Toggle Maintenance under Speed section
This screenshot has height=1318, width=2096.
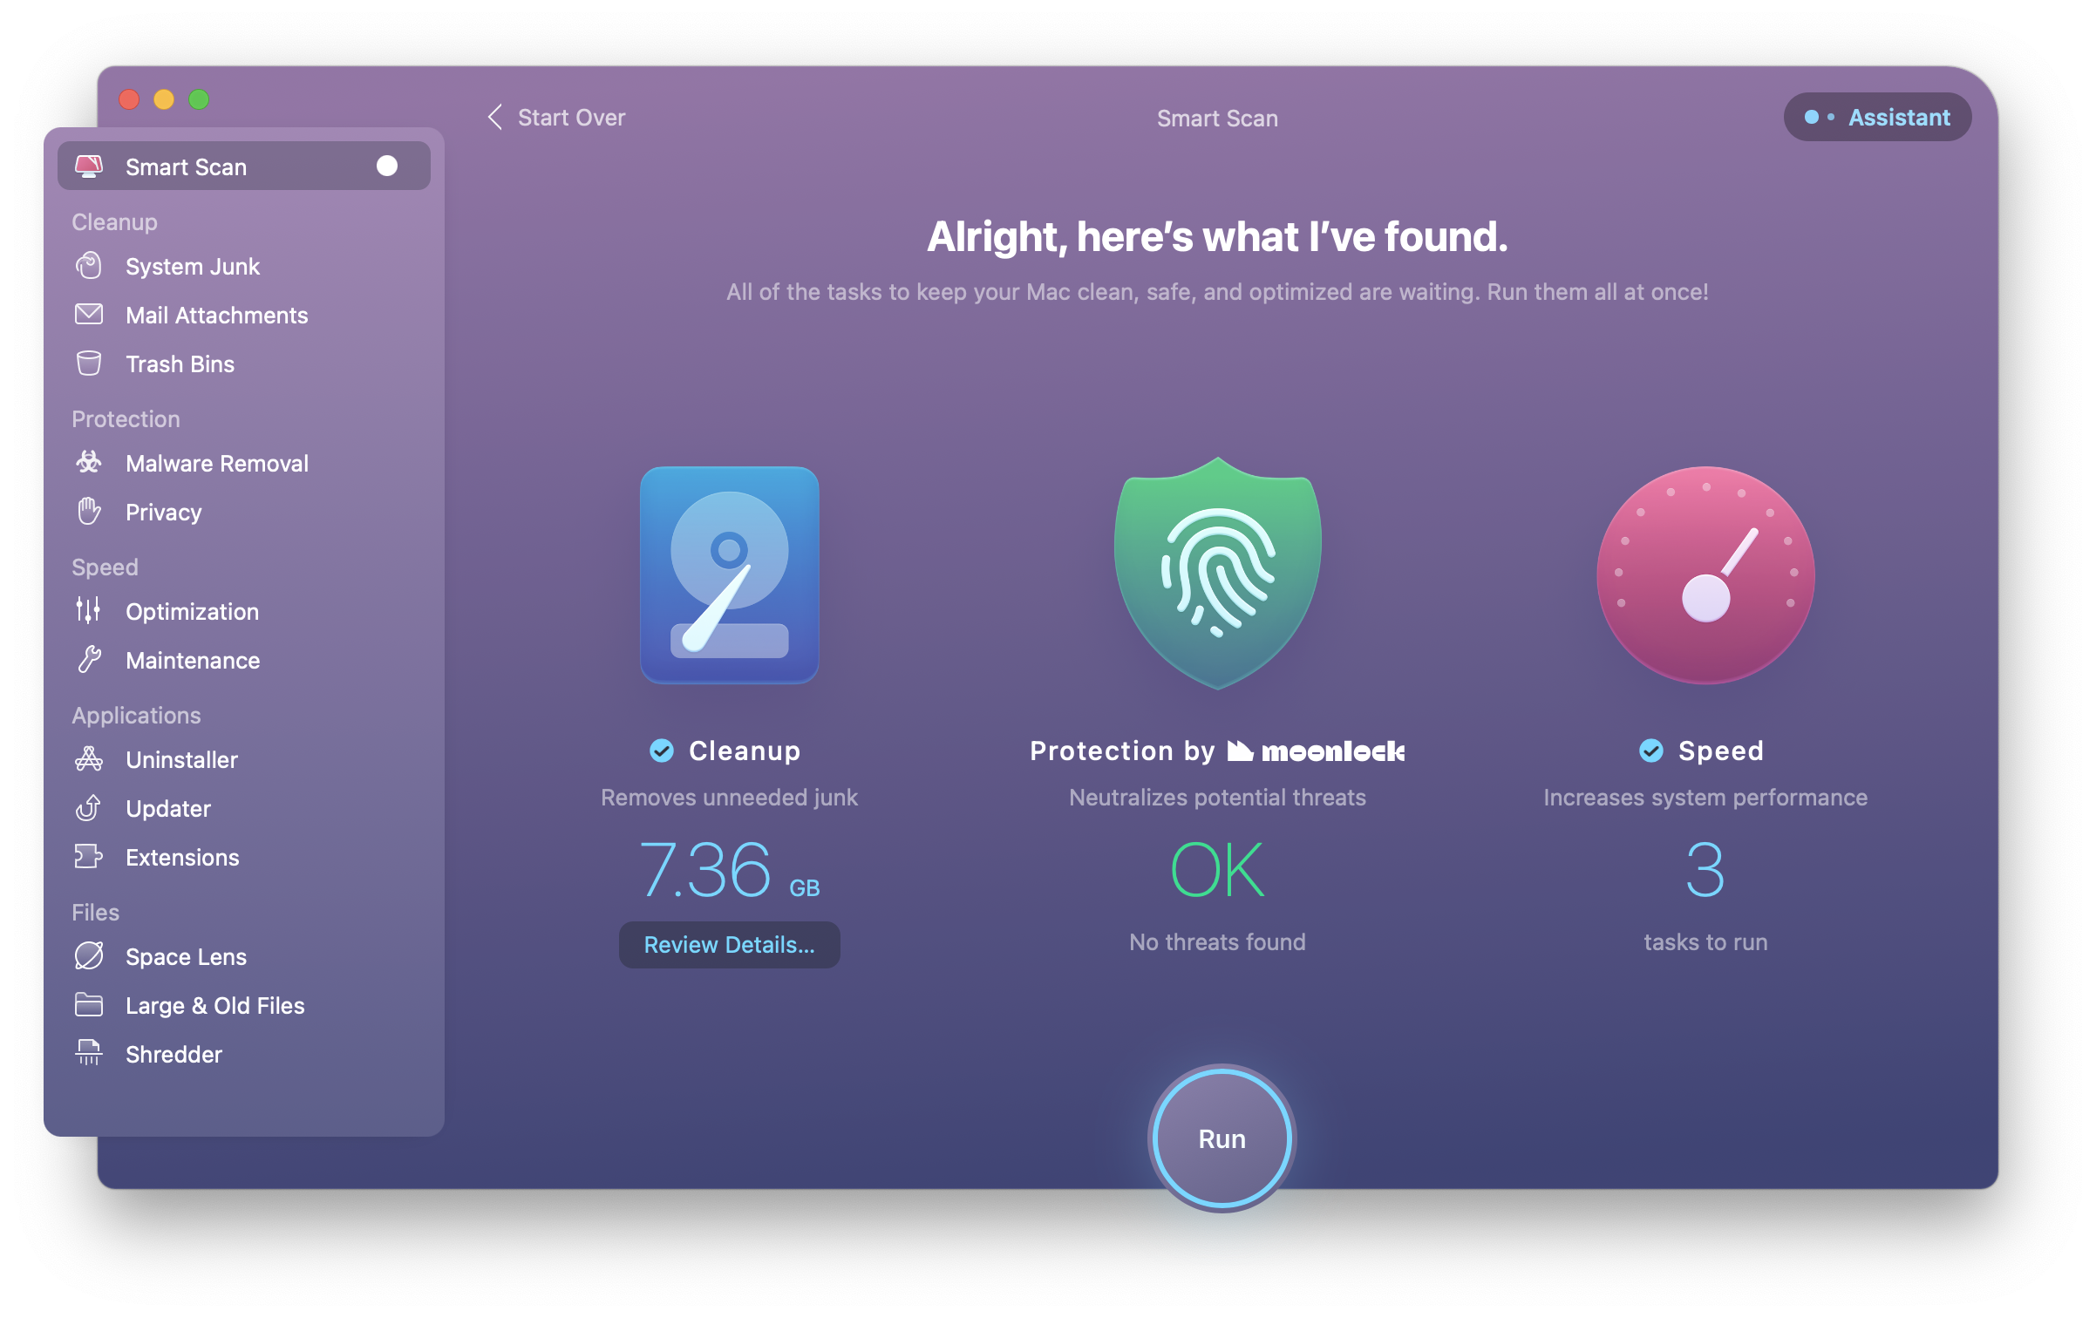191,659
